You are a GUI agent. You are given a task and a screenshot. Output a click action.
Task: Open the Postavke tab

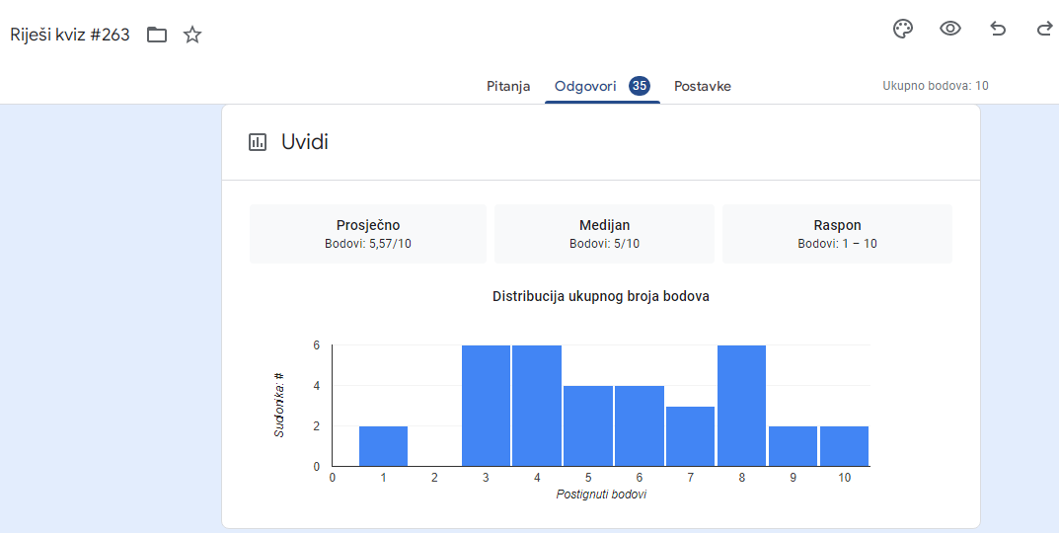pyautogui.click(x=703, y=87)
